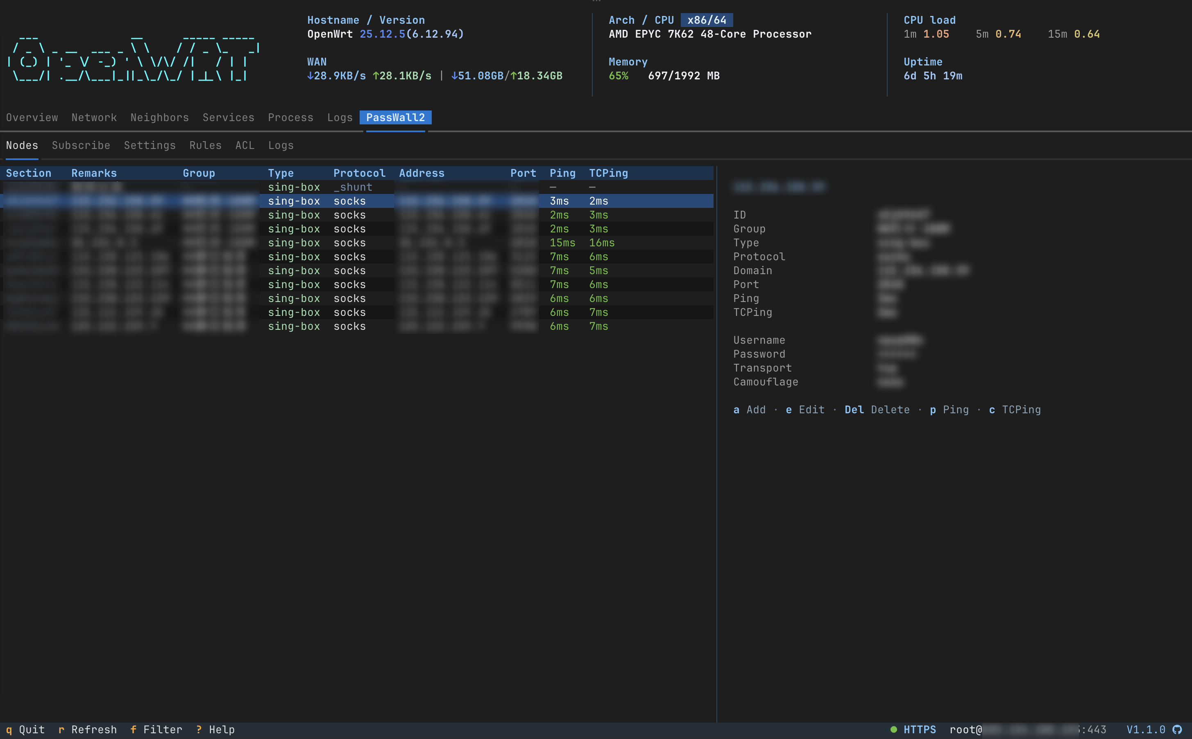Image resolution: width=1192 pixels, height=739 pixels.
Task: Click the Protocol column header
Action: coord(360,173)
